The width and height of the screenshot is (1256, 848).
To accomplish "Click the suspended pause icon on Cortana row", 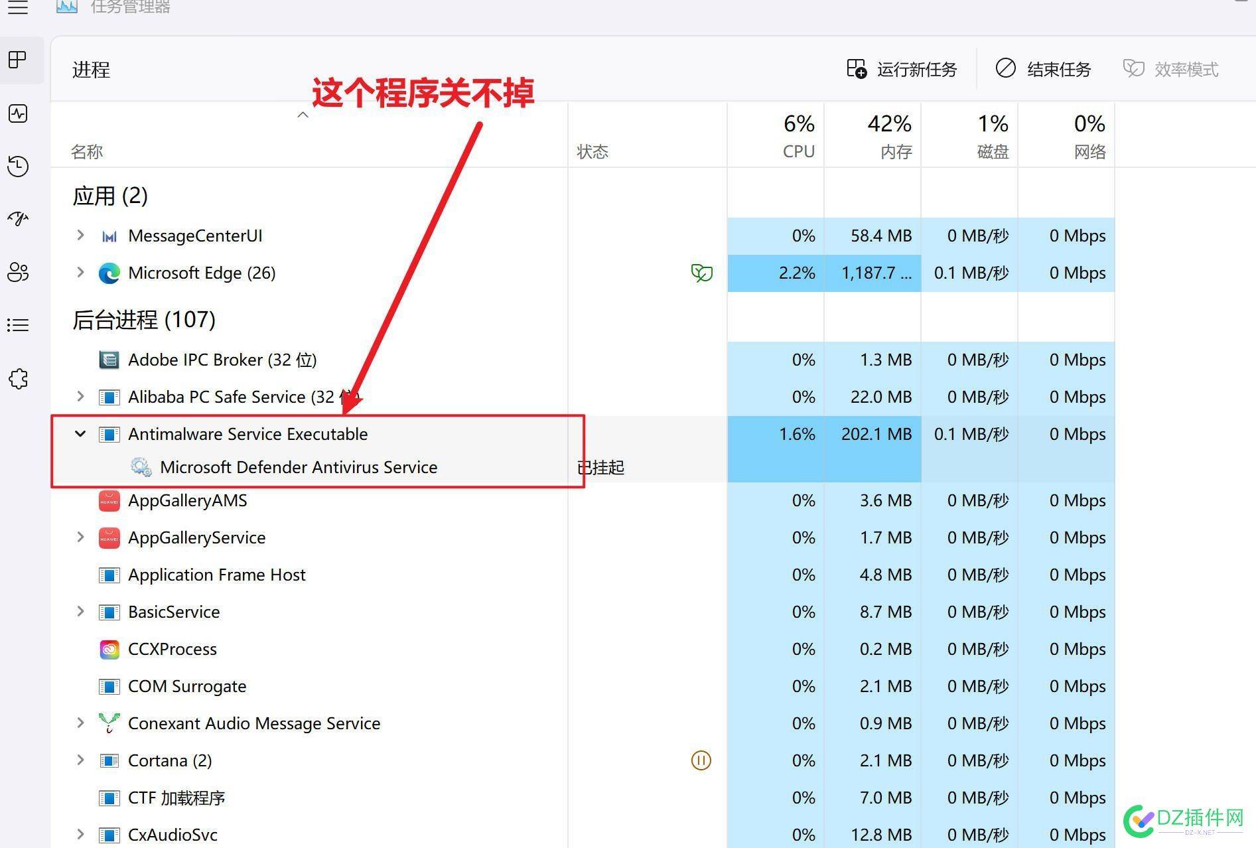I will point(701,760).
